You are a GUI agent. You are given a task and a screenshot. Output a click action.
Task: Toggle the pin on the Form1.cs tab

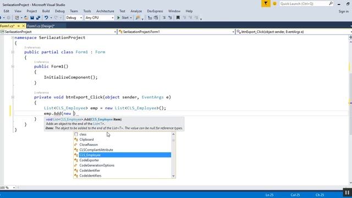19,26
